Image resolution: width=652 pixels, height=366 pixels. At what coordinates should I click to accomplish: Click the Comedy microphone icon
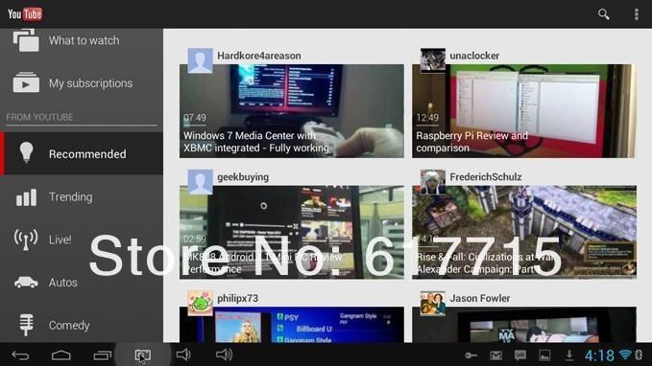(x=26, y=325)
